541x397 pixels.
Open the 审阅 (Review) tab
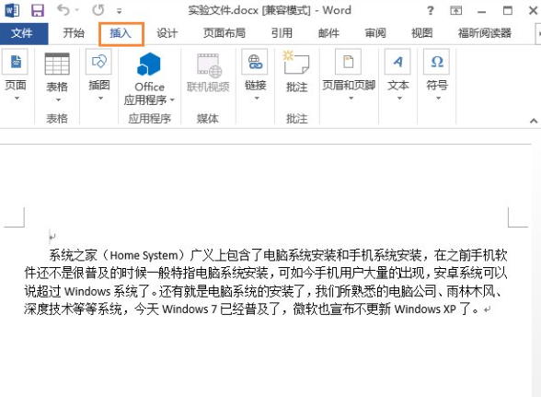click(375, 33)
